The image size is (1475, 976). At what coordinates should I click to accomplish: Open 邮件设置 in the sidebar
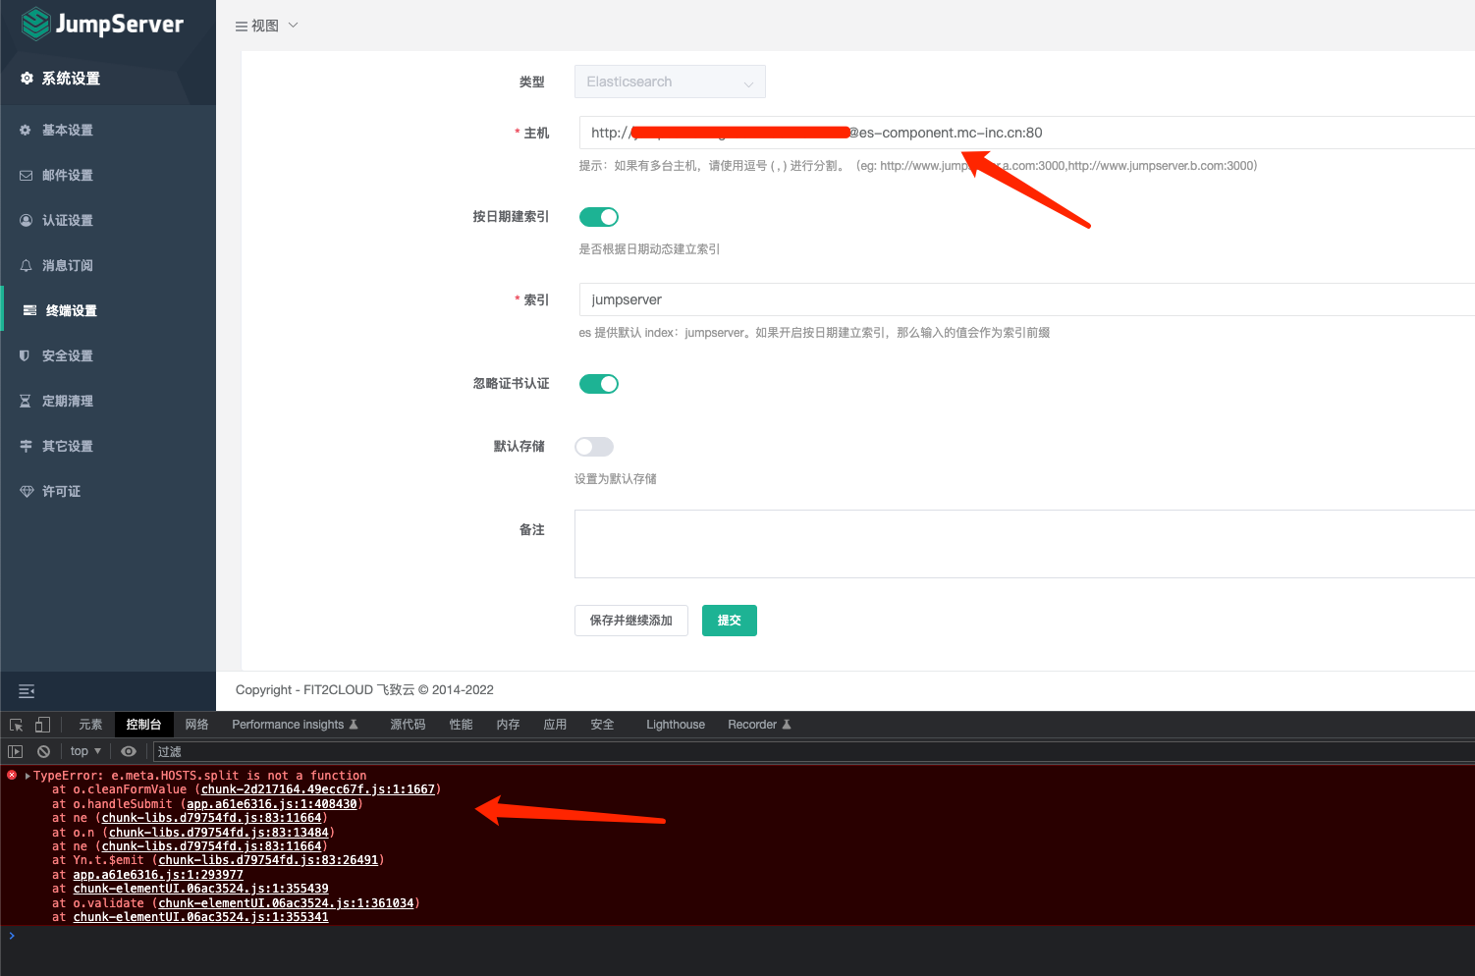point(67,175)
